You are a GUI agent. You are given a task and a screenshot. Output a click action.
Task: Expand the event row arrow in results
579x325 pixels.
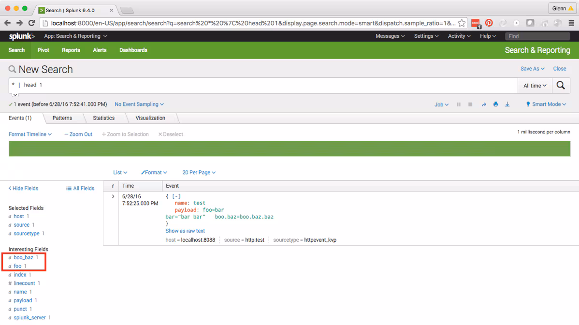[x=113, y=196]
